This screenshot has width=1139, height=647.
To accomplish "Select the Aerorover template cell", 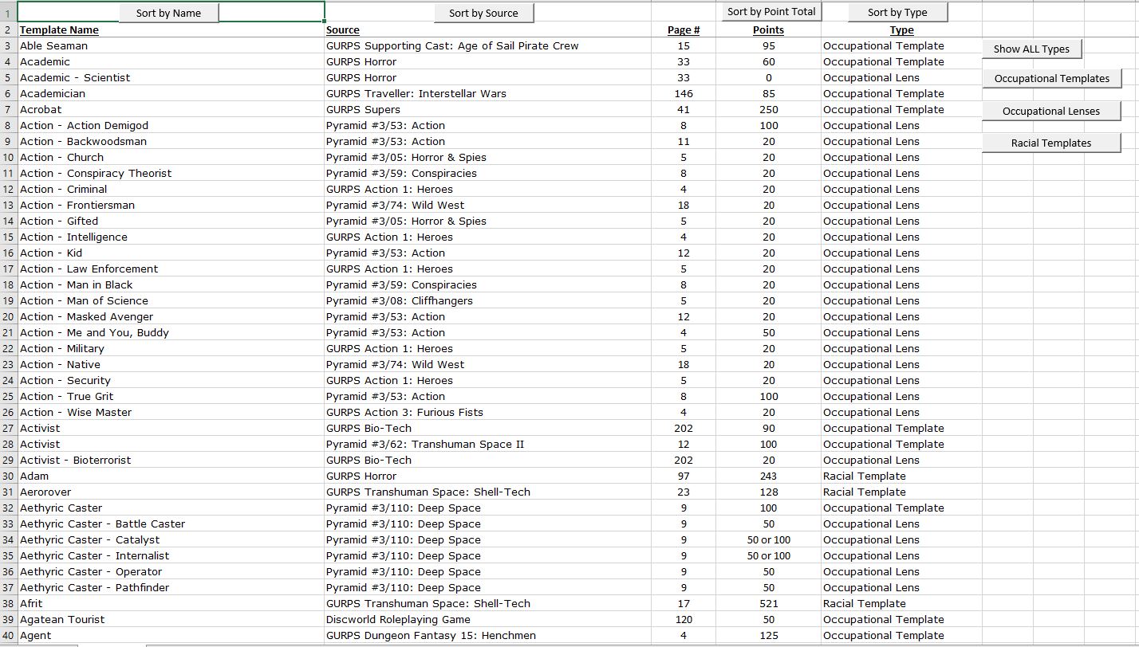I will 171,492.
